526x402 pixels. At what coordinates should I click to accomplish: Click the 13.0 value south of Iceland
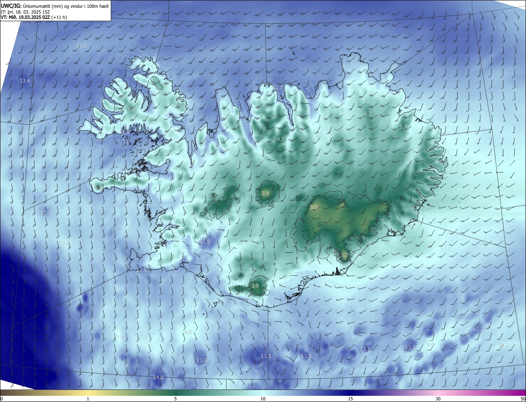pos(201,360)
